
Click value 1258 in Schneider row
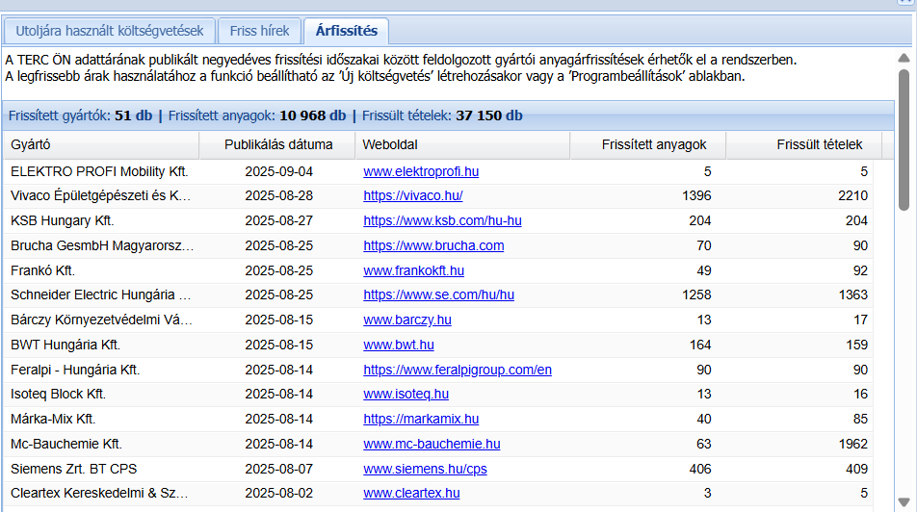coord(696,295)
